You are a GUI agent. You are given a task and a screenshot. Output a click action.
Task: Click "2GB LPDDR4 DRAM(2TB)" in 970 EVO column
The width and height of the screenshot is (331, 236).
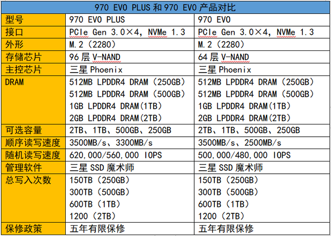click(x=245, y=118)
